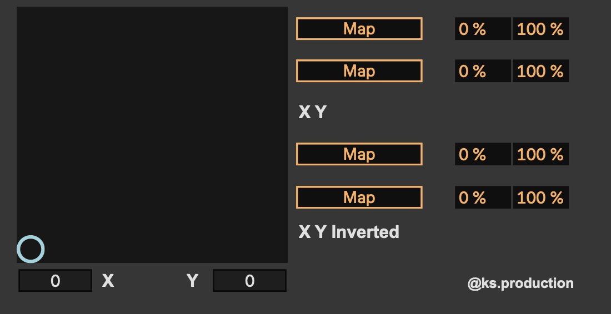Viewport: 611px width, 314px height.
Task: Click the empty center of the XY pad
Action: pyautogui.click(x=152, y=135)
